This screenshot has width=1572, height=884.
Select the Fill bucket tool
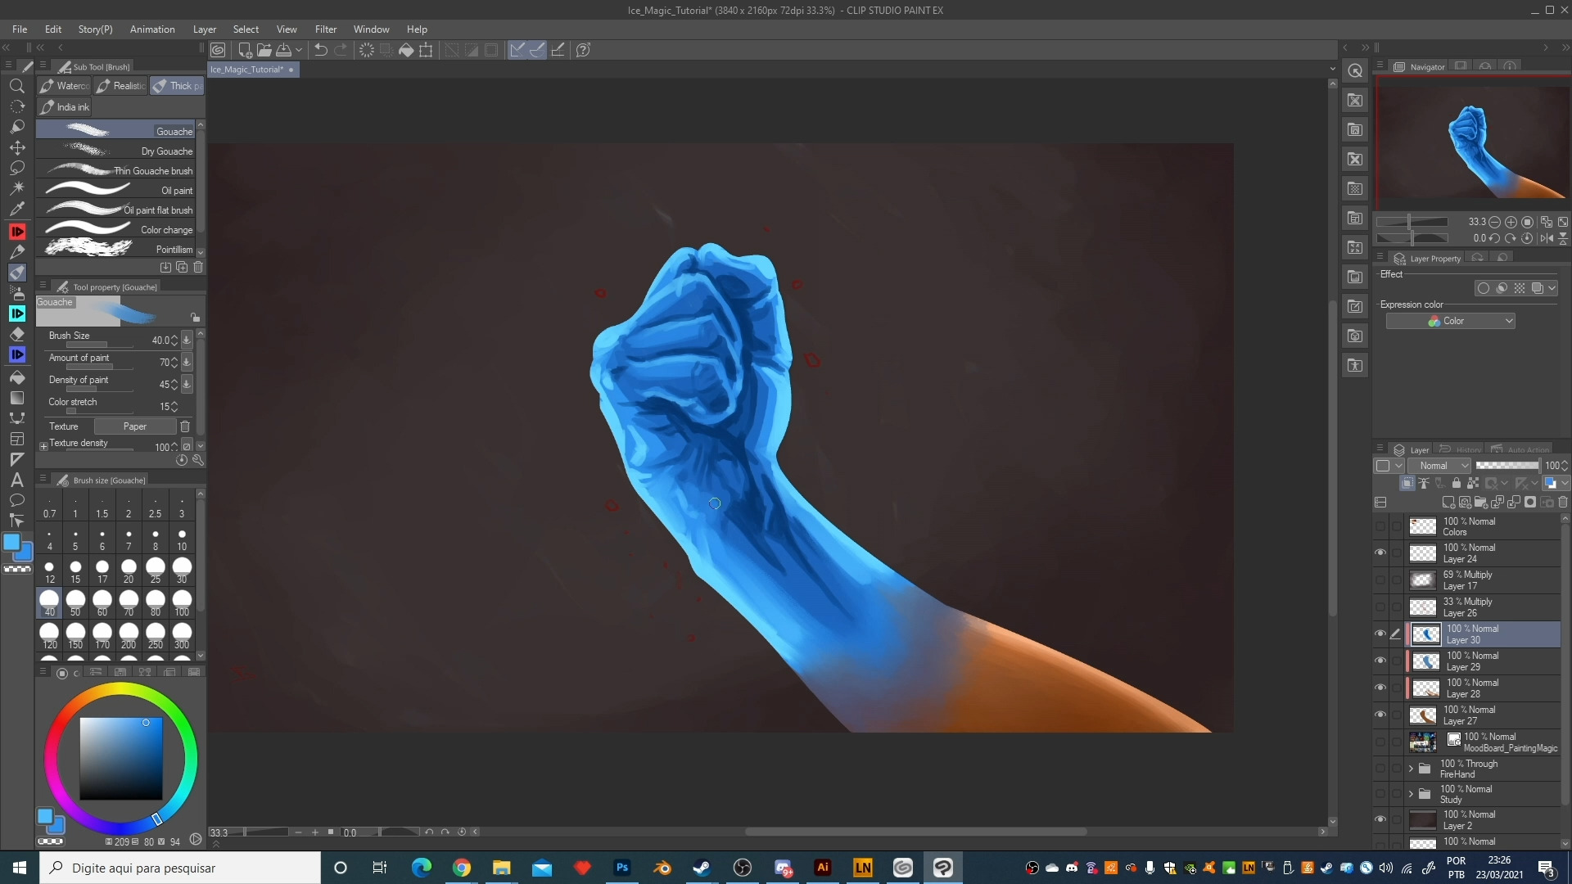(x=16, y=377)
